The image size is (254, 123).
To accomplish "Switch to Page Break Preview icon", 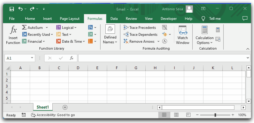I will [x=188, y=115].
